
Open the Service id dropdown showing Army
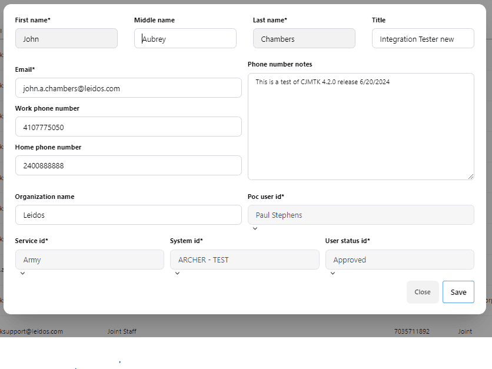89,260
